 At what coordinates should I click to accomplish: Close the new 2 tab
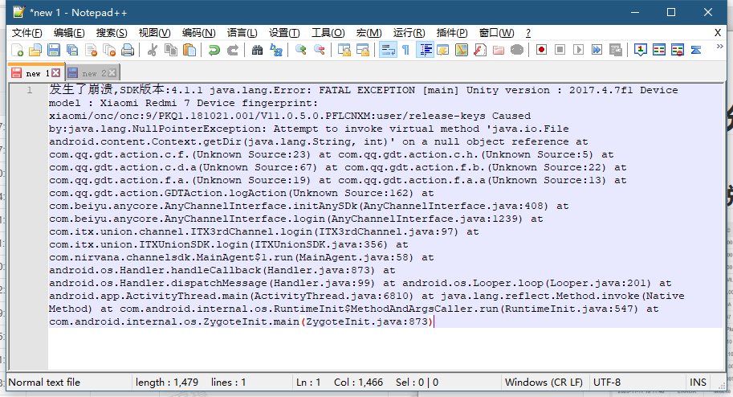(x=112, y=73)
